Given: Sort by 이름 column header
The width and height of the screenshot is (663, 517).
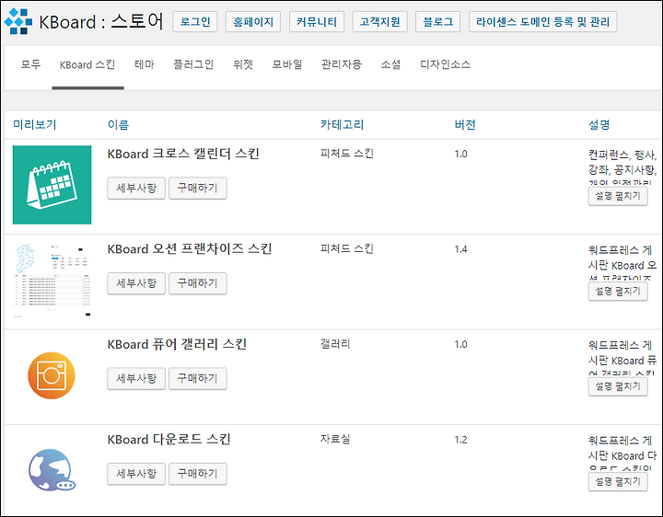Looking at the screenshot, I should (118, 124).
